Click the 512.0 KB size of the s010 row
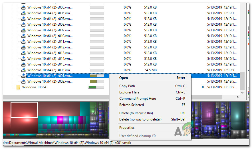 tap(150, 36)
